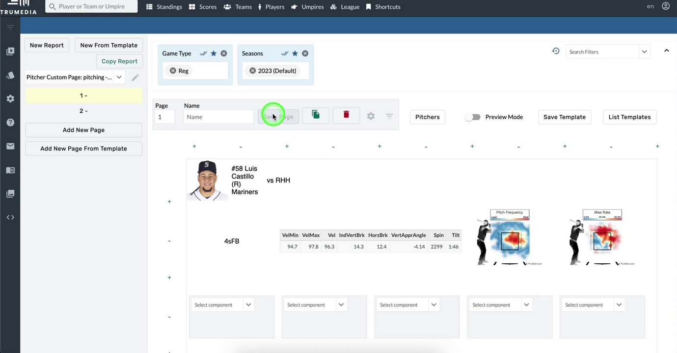The height and width of the screenshot is (353, 677).
Task: Click the filter history icon
Action: [x=556, y=51]
